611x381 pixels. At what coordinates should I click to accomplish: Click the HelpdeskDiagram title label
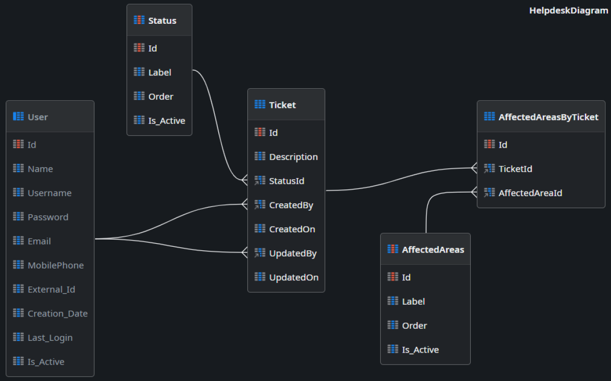click(568, 10)
